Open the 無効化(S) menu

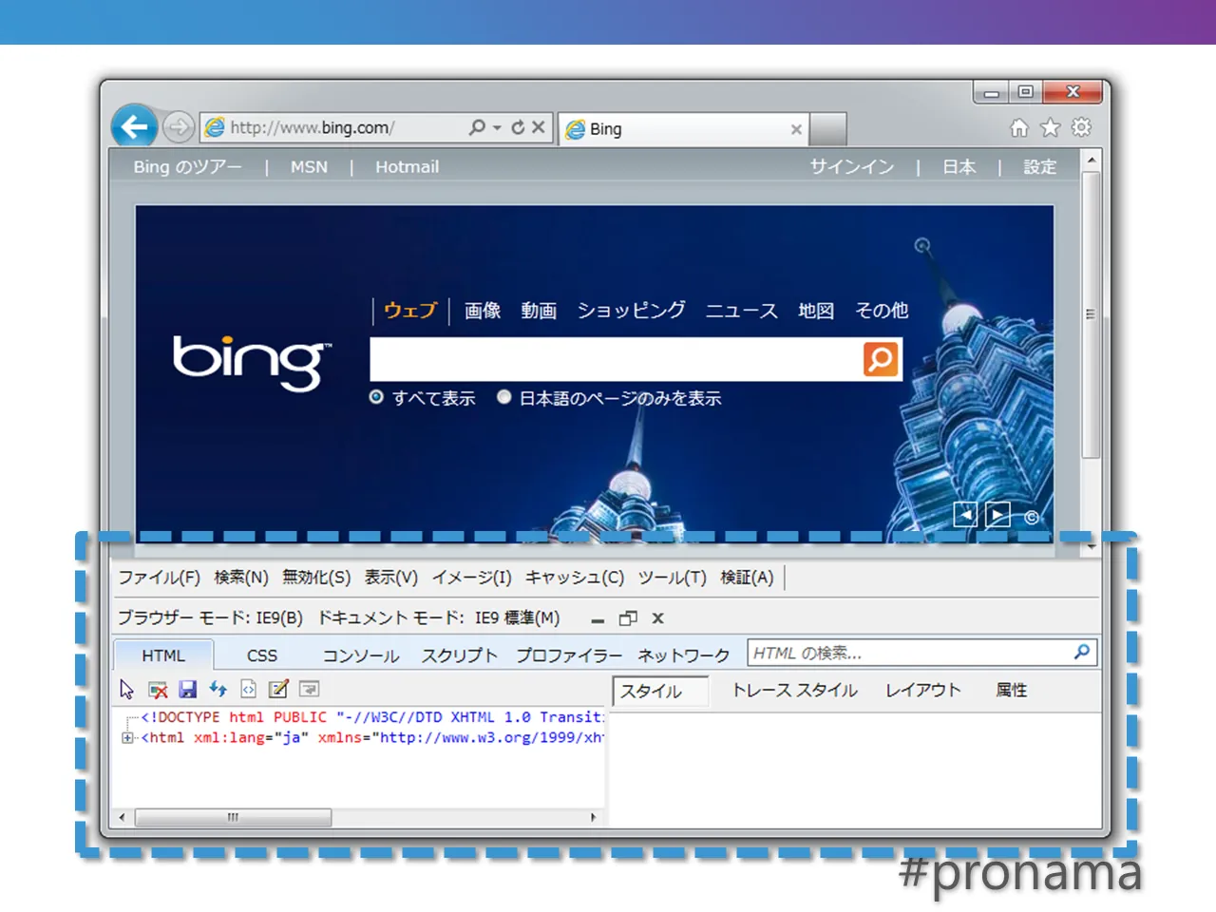click(316, 578)
